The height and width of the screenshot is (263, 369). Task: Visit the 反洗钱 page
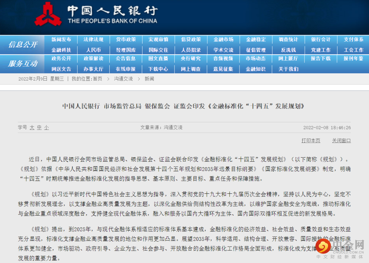point(288,50)
